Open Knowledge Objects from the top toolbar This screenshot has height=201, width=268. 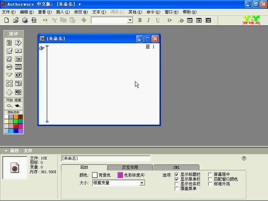pos(208,20)
